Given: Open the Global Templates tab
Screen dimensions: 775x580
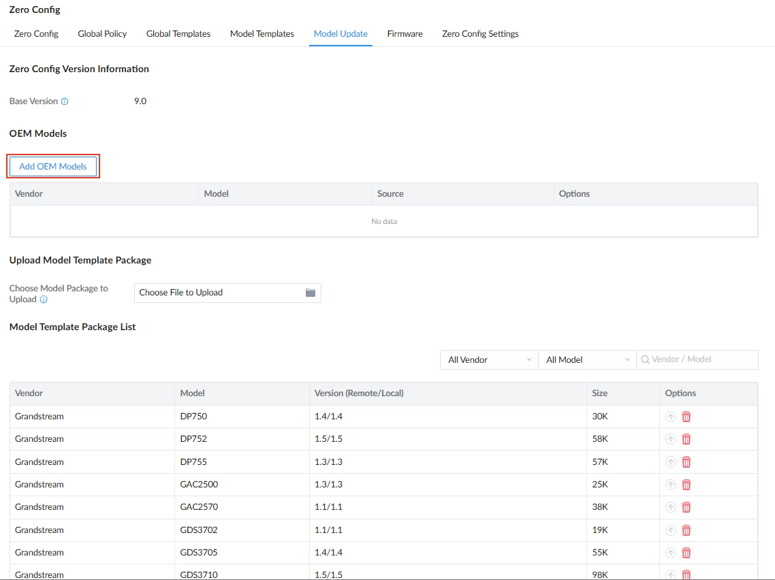Looking at the screenshot, I should click(178, 33).
